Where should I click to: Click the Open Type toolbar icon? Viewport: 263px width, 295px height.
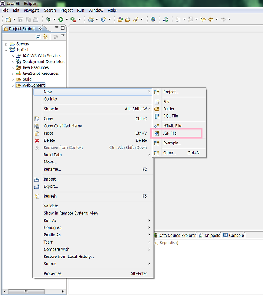click(120, 19)
